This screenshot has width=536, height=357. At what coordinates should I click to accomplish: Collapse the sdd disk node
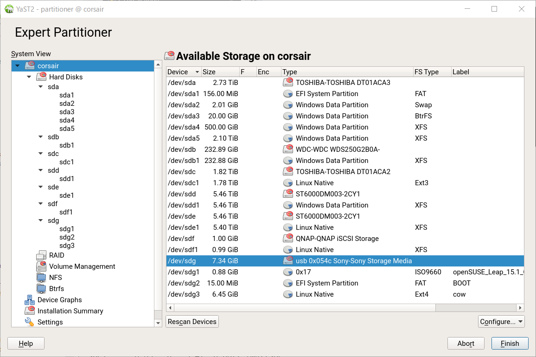(x=41, y=170)
